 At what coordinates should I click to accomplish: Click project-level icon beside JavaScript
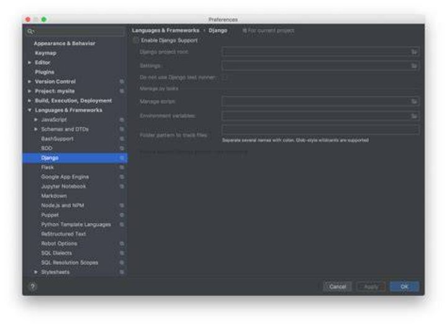(122, 120)
